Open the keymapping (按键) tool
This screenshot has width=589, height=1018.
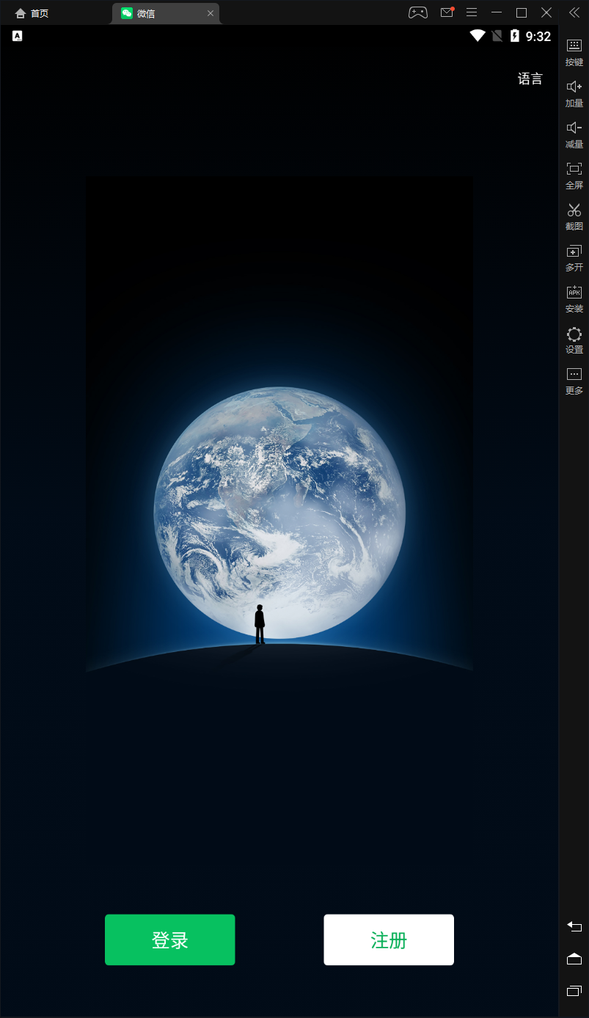tap(574, 45)
